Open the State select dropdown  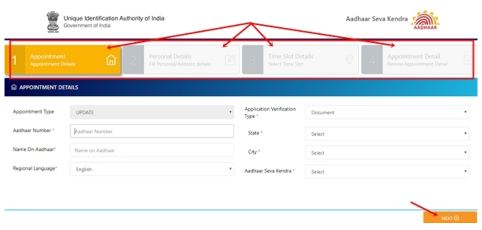(386, 134)
